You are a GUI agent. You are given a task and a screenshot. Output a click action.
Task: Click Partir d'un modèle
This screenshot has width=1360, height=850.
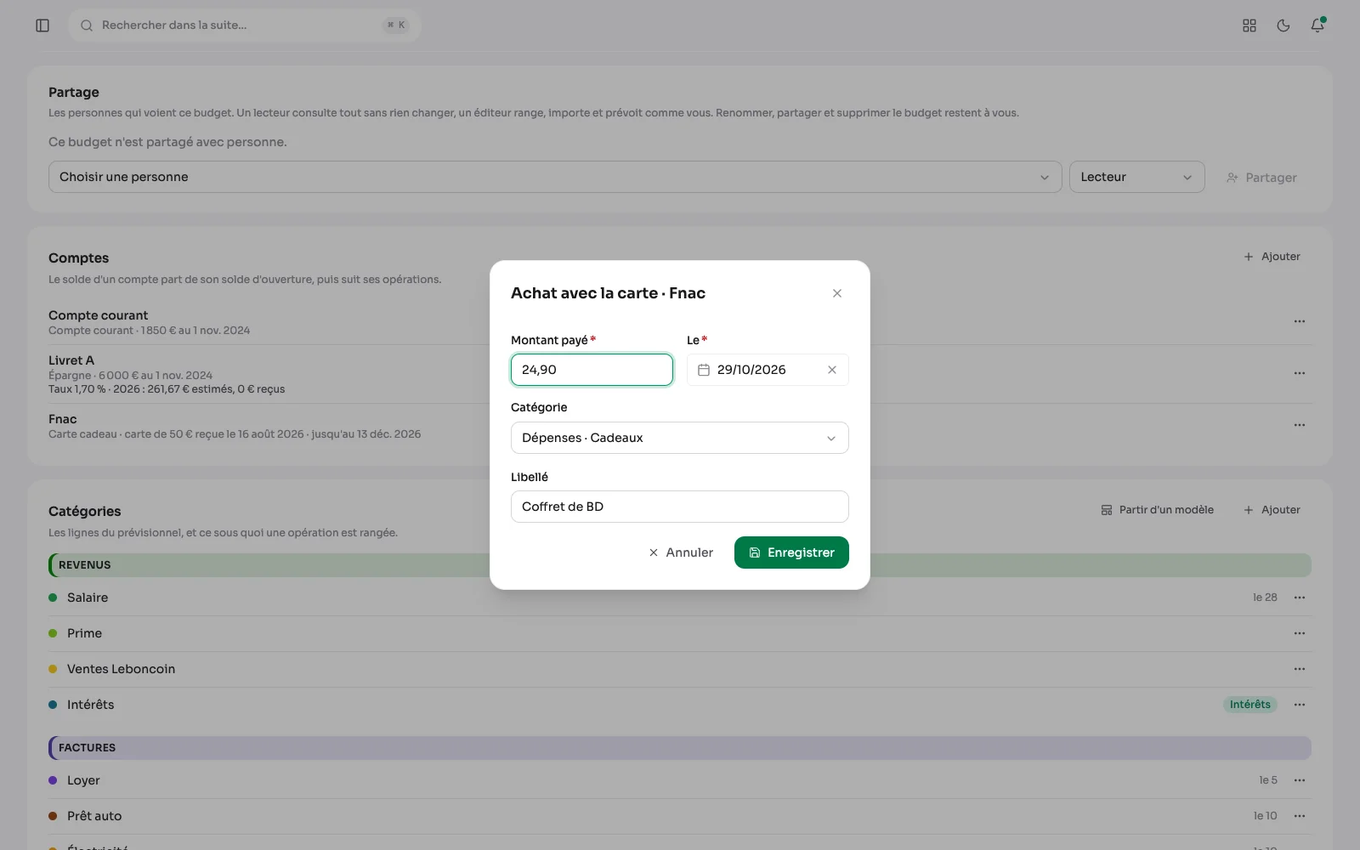1158,510
